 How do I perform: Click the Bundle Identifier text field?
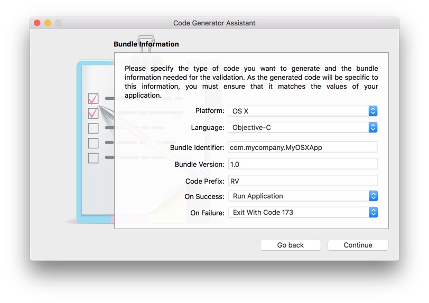[303, 147]
